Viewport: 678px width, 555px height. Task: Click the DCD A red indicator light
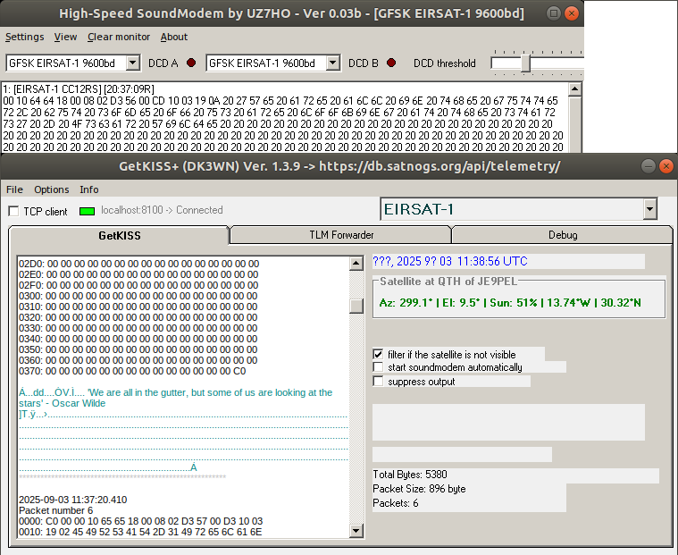[191, 63]
